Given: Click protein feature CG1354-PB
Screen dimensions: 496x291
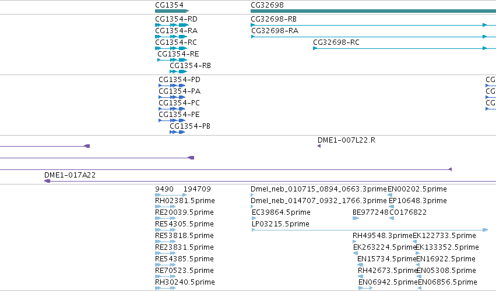Looking at the screenshot, I should (190, 126).
